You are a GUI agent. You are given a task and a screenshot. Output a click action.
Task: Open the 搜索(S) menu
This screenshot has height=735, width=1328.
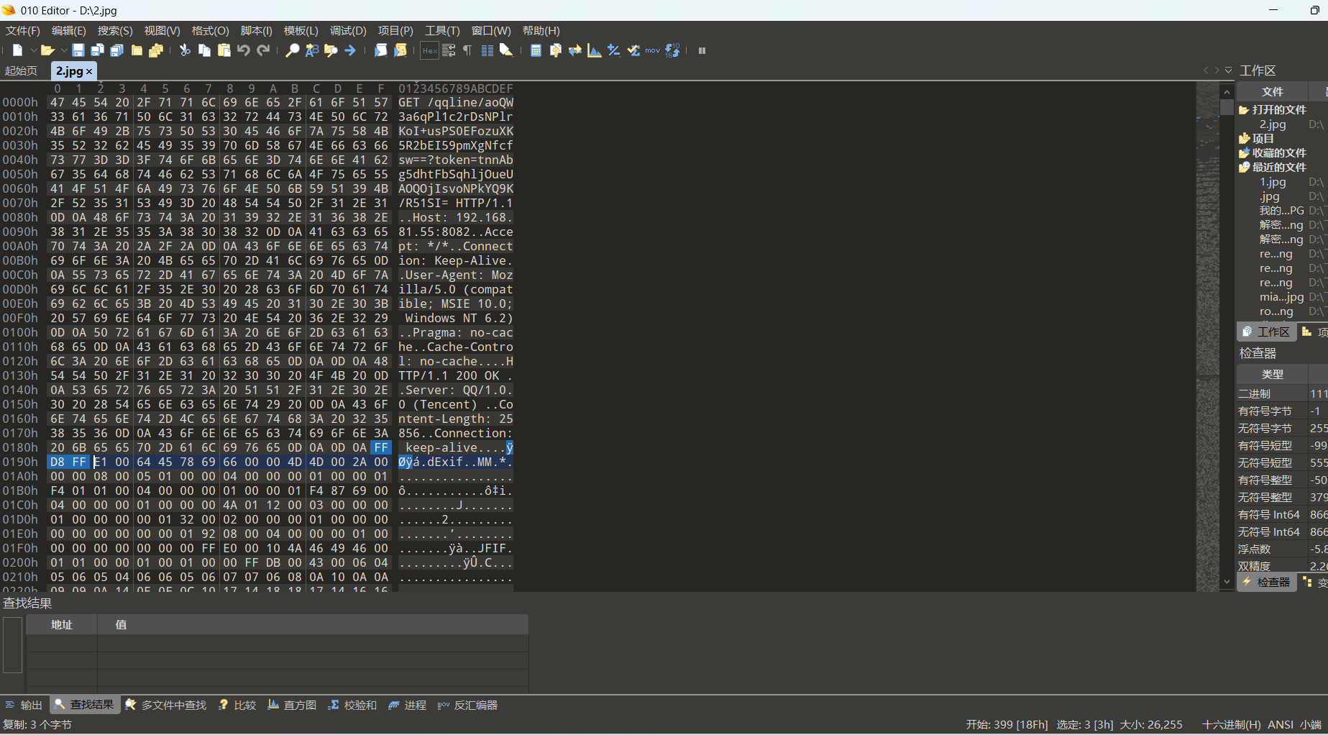(x=115, y=31)
